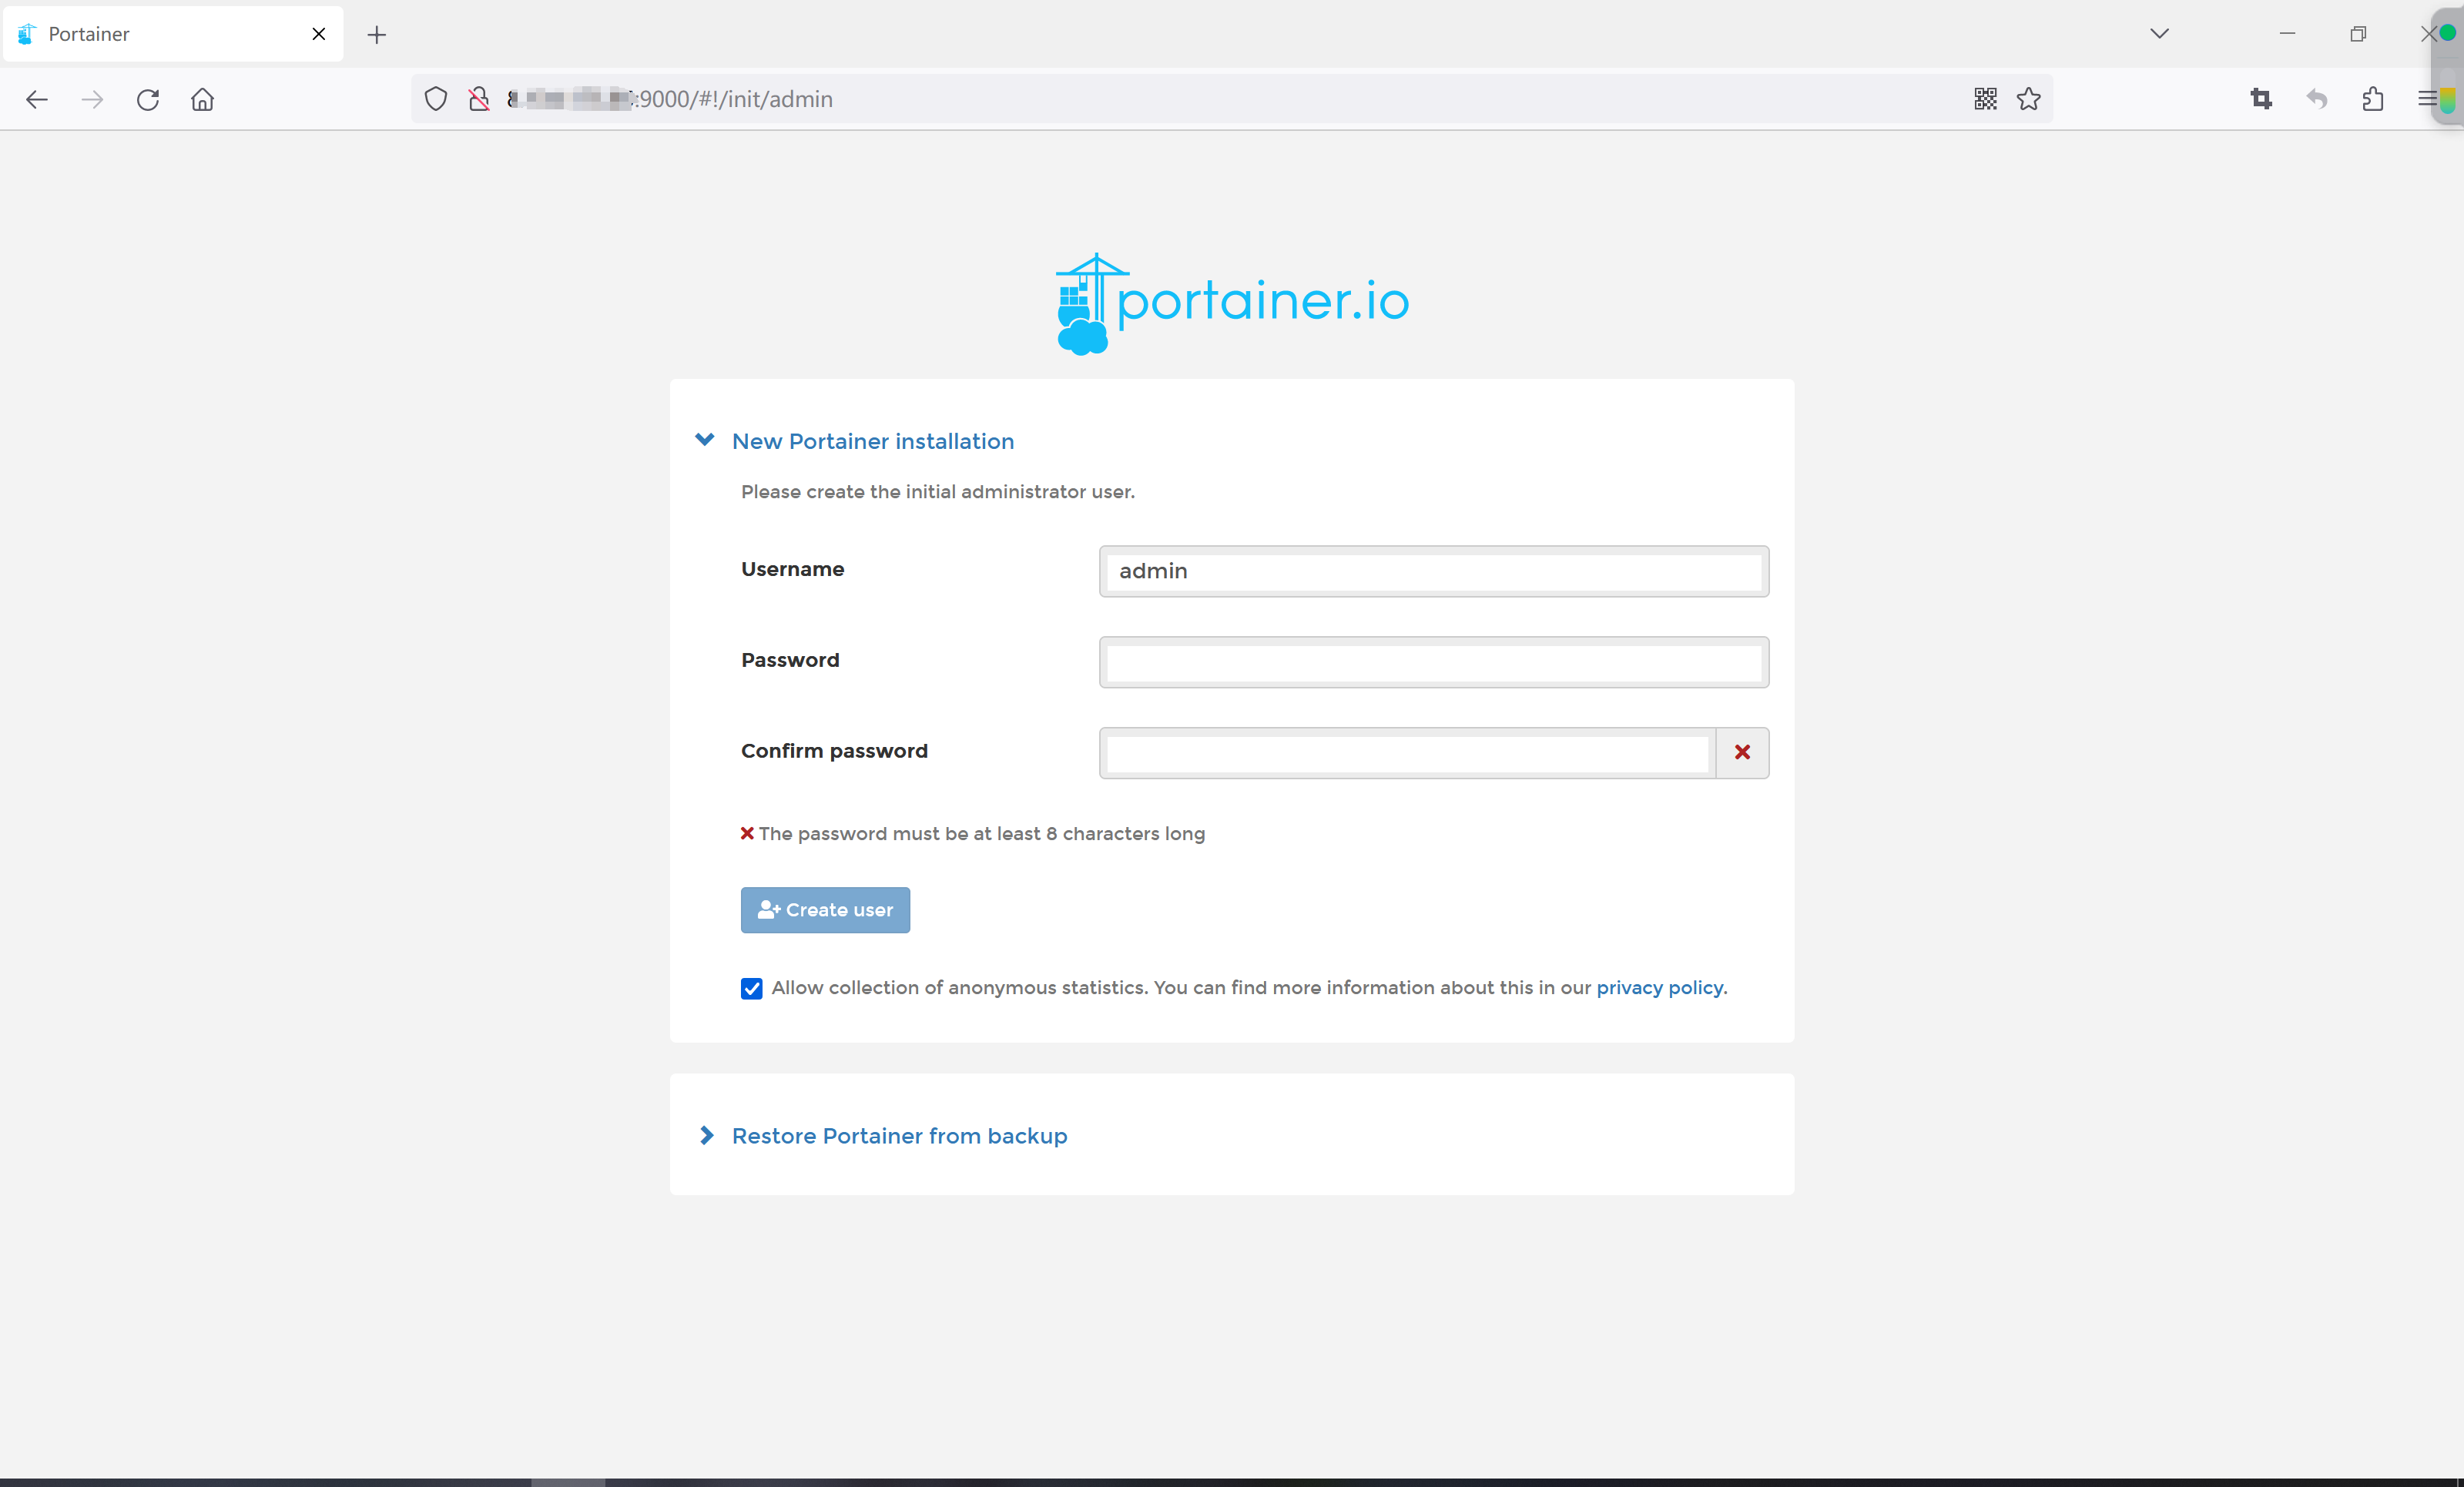Image resolution: width=2464 pixels, height=1487 pixels.
Task: Click the forward navigation arrow icon
Action: [92, 99]
